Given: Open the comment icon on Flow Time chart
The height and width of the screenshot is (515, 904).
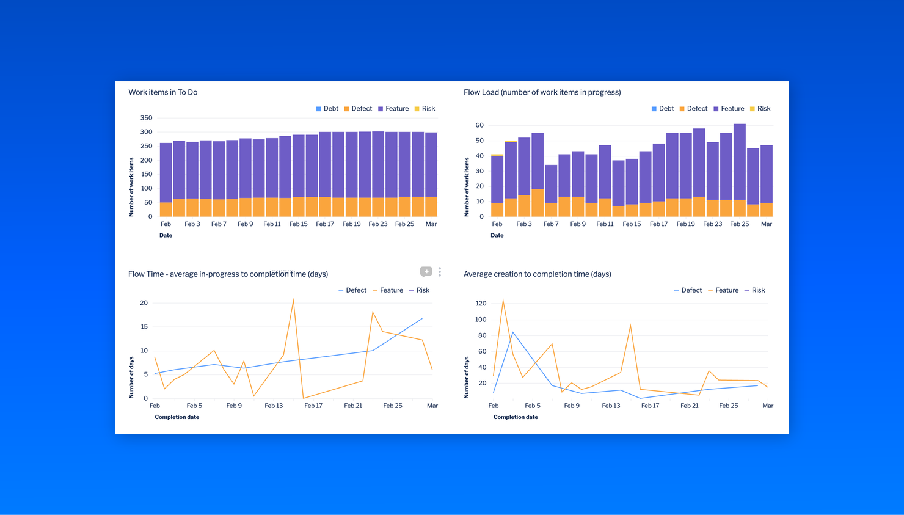Looking at the screenshot, I should (426, 271).
